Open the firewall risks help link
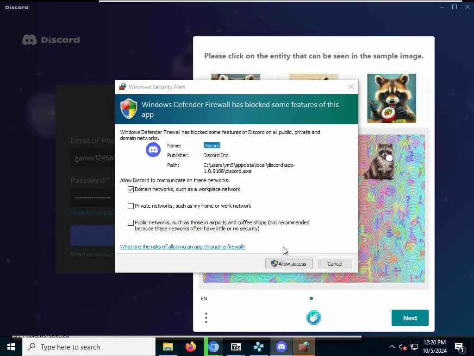The image size is (474, 356). pos(182,247)
